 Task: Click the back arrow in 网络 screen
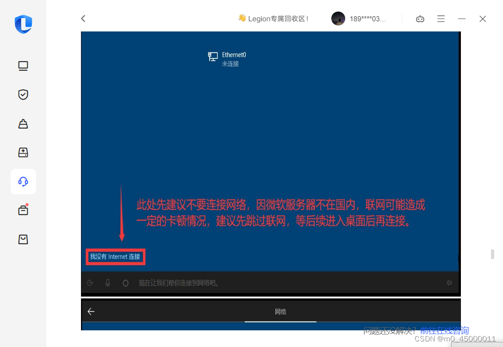coord(91,311)
